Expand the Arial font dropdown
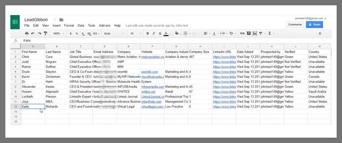 tap(114, 34)
